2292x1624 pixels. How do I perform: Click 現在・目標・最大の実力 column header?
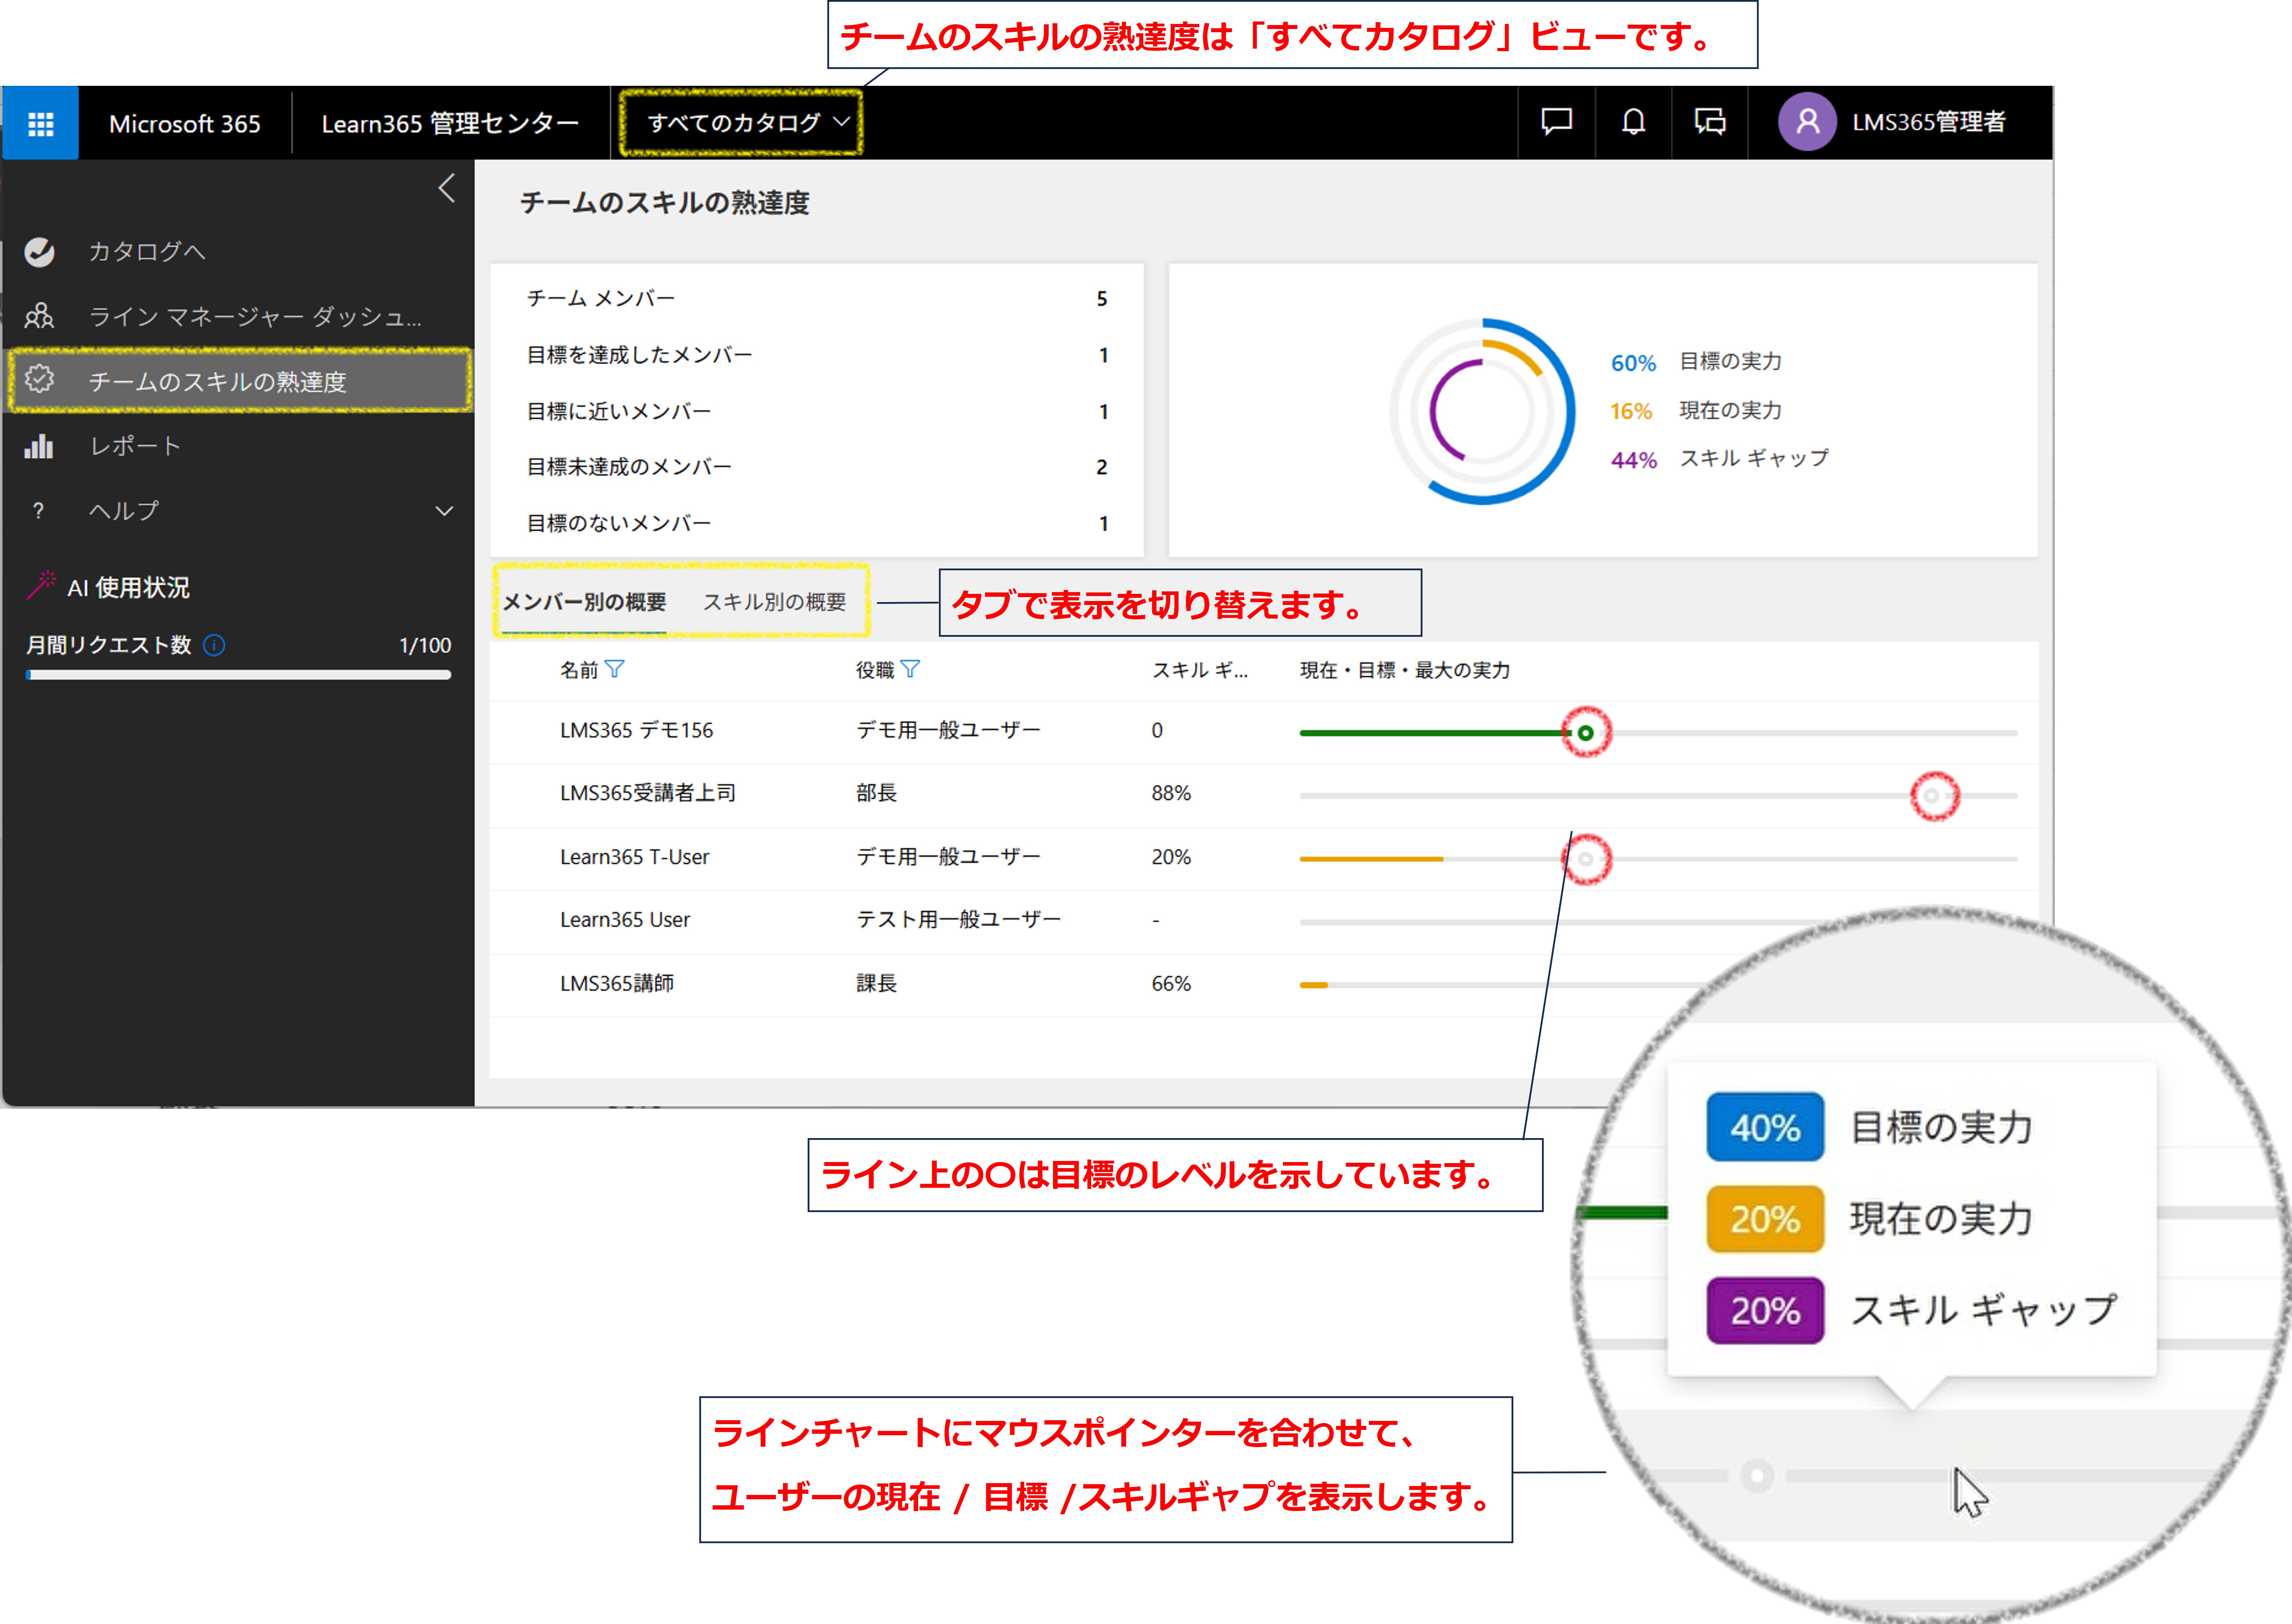[x=1405, y=670]
